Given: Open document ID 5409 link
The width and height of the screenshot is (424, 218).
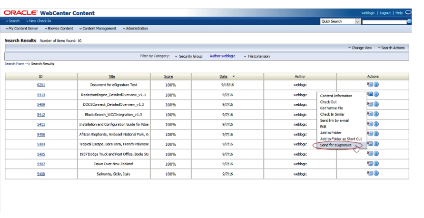Looking at the screenshot, I should [x=41, y=105].
